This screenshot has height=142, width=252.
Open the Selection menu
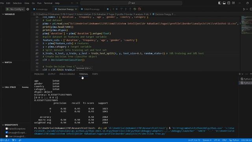tap(17, 3)
